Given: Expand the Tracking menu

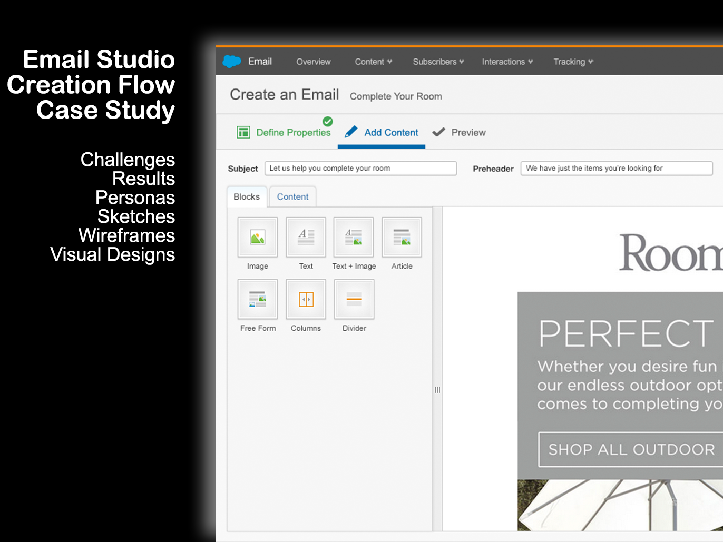Looking at the screenshot, I should [x=573, y=62].
